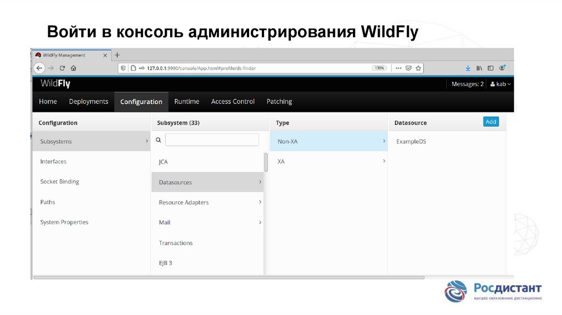Switch to the Deployments tab
562x315 pixels.
(x=88, y=102)
